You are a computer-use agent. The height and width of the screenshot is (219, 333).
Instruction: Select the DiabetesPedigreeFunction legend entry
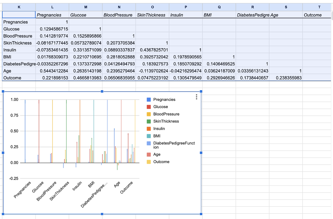[174, 145]
